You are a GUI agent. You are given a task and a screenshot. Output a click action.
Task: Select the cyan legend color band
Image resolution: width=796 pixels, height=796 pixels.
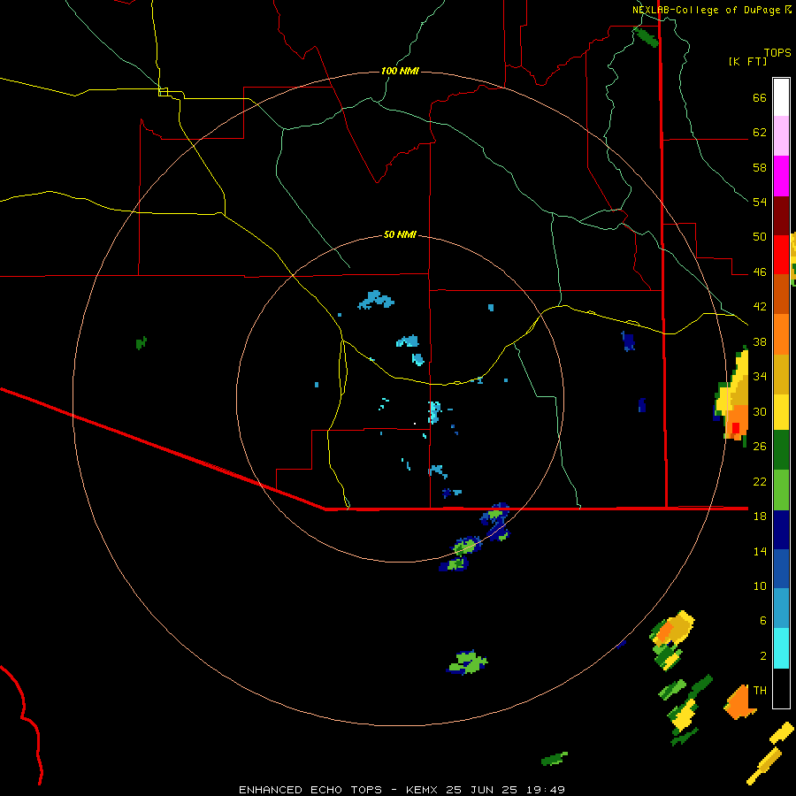coord(781,648)
